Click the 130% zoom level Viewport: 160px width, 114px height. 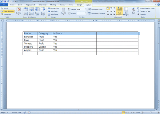coord(138,112)
